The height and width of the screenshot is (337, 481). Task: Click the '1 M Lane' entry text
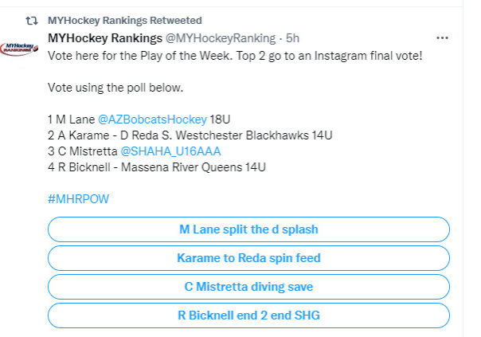72,120
